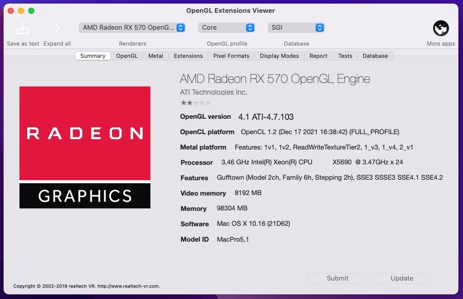
Task: Switch to the Metal tab
Action: tap(156, 56)
